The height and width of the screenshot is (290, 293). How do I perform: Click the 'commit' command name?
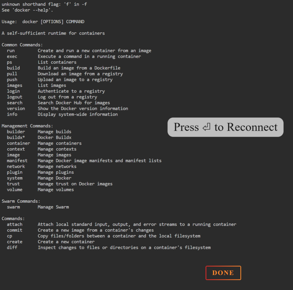pos(15,230)
